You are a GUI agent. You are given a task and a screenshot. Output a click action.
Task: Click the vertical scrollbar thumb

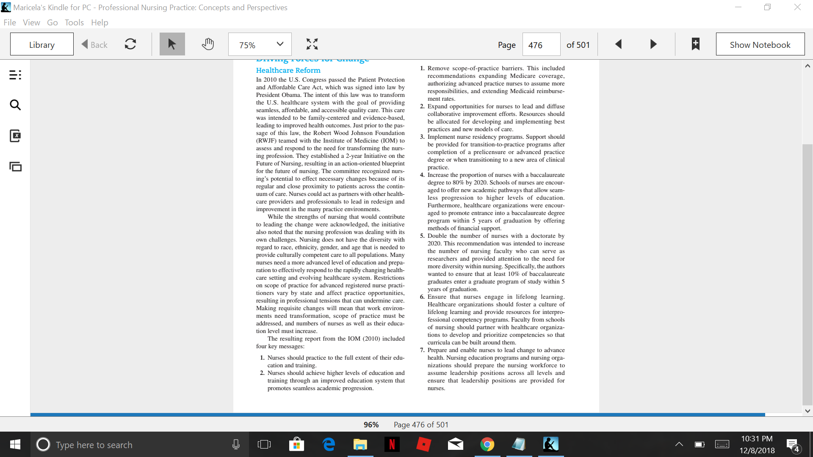pos(807,275)
